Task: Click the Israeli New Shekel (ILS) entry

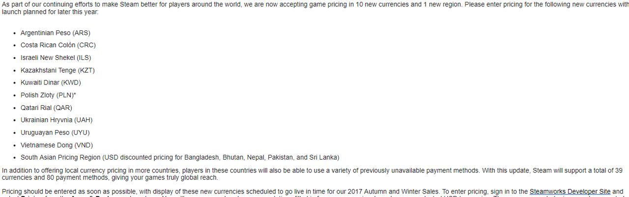Action: pyautogui.click(x=56, y=57)
